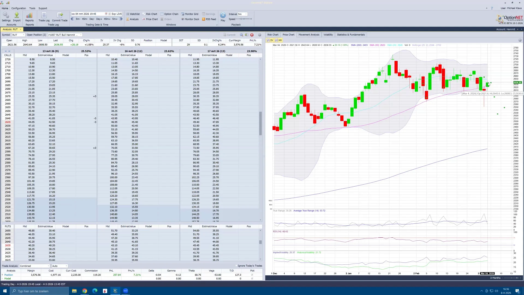The image size is (524, 295).
Task: Open Zoom from the taskbar
Action: [126, 291]
